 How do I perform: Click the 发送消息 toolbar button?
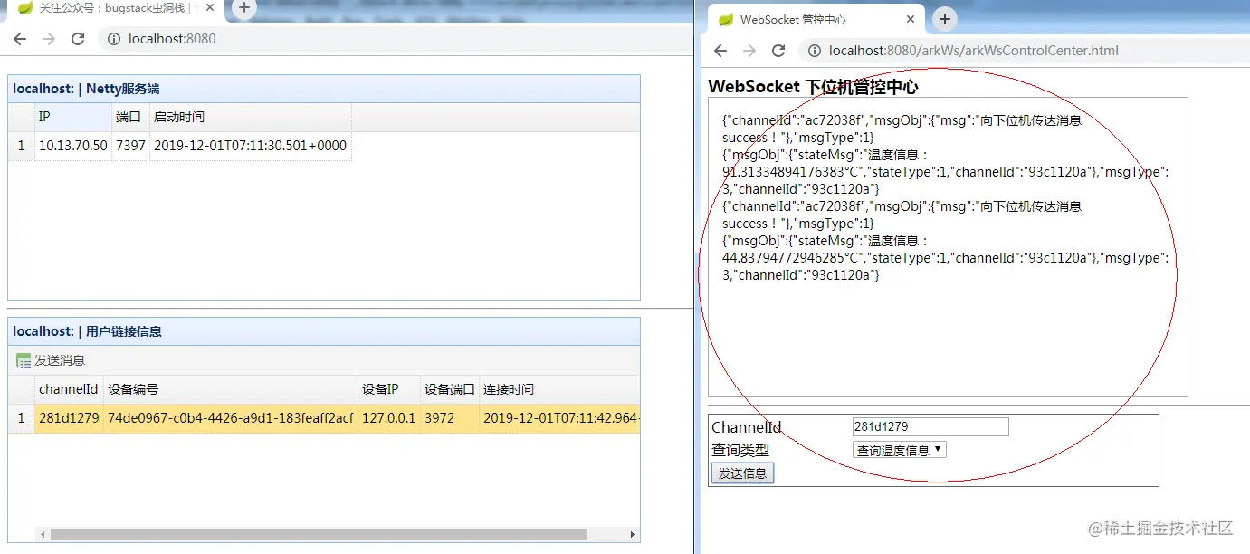coord(51,360)
